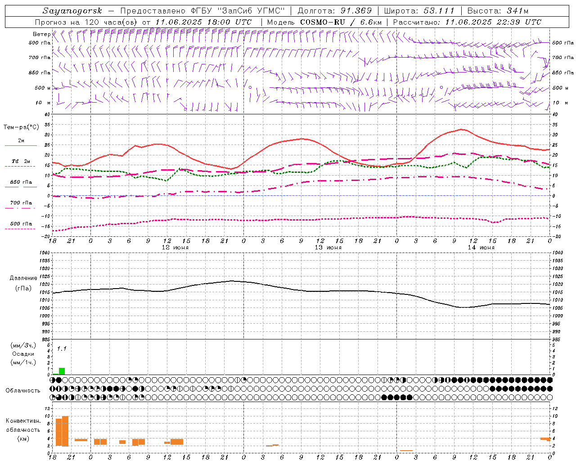Click the 700 гПа temperature legend entry
This screenshot has width=576, height=461.
click(x=21, y=203)
